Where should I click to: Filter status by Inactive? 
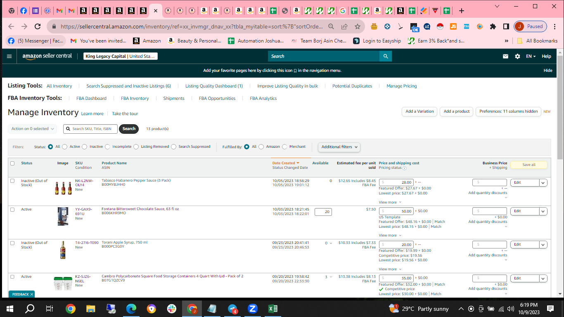pyautogui.click(x=85, y=147)
